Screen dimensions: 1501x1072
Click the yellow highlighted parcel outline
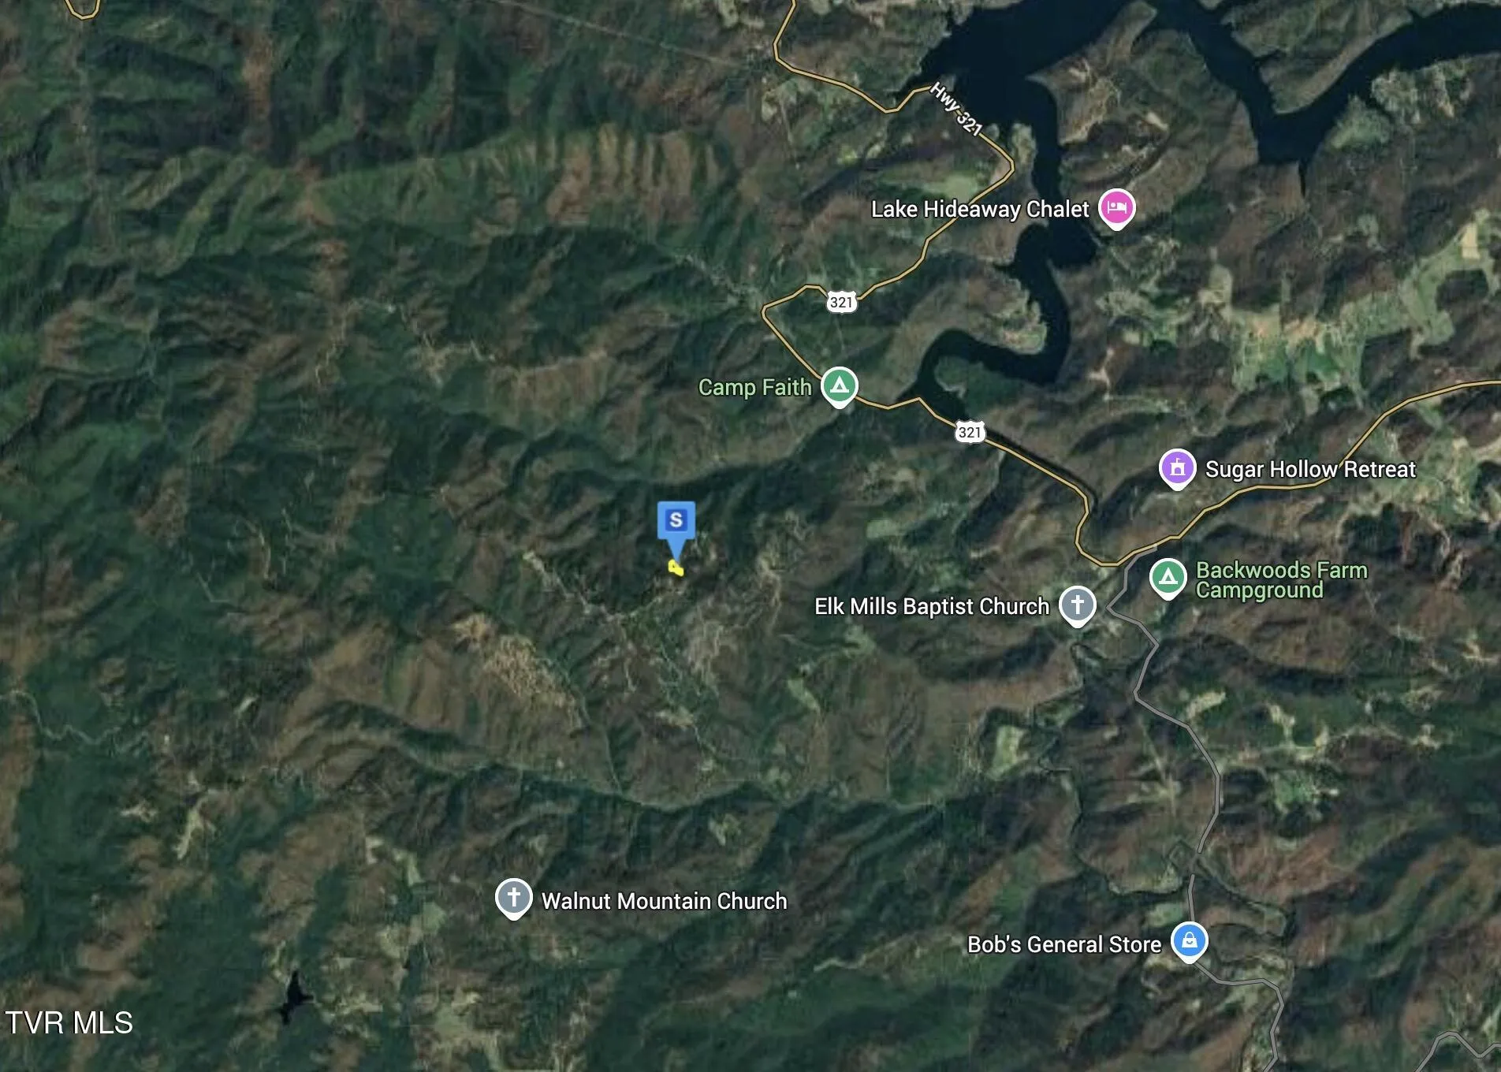pyautogui.click(x=676, y=568)
